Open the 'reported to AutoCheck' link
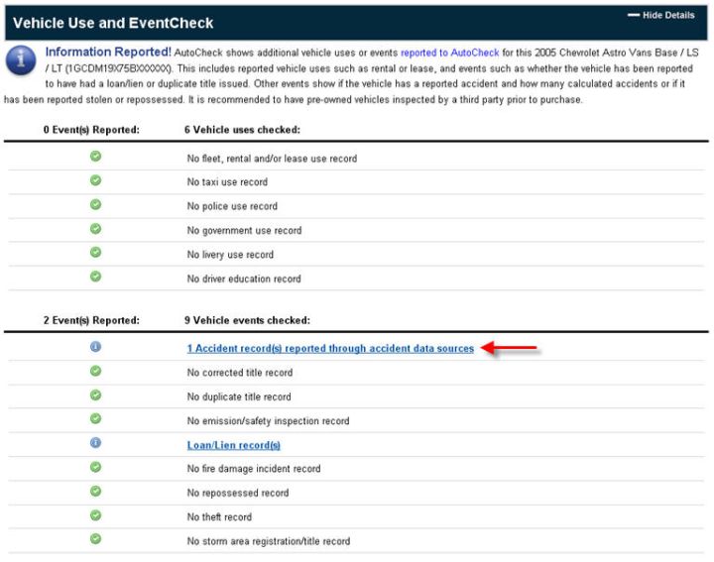Image resolution: width=714 pixels, height=562 pixels. pos(450,53)
